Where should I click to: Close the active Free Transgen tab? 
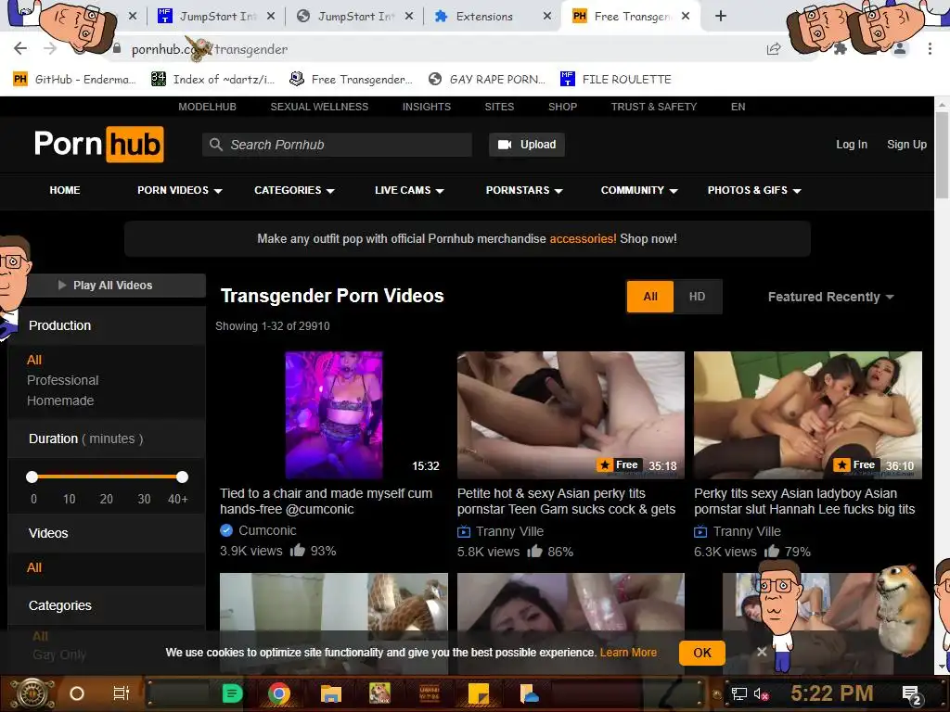[686, 17]
